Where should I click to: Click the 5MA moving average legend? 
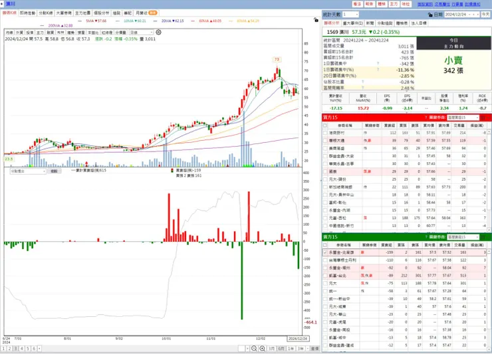coord(96,21)
